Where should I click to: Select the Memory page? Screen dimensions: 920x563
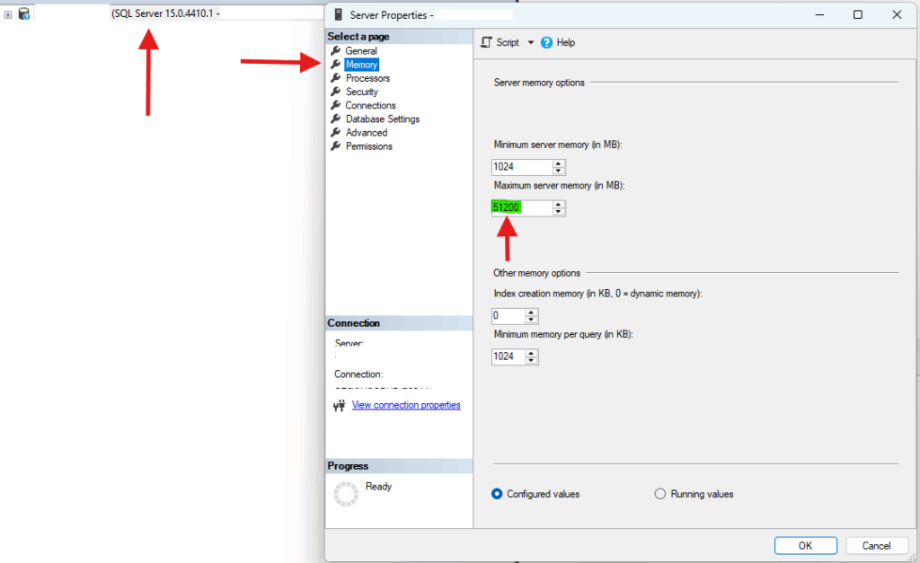(361, 65)
